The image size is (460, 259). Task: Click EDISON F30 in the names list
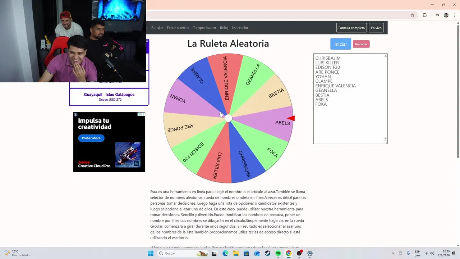(327, 67)
